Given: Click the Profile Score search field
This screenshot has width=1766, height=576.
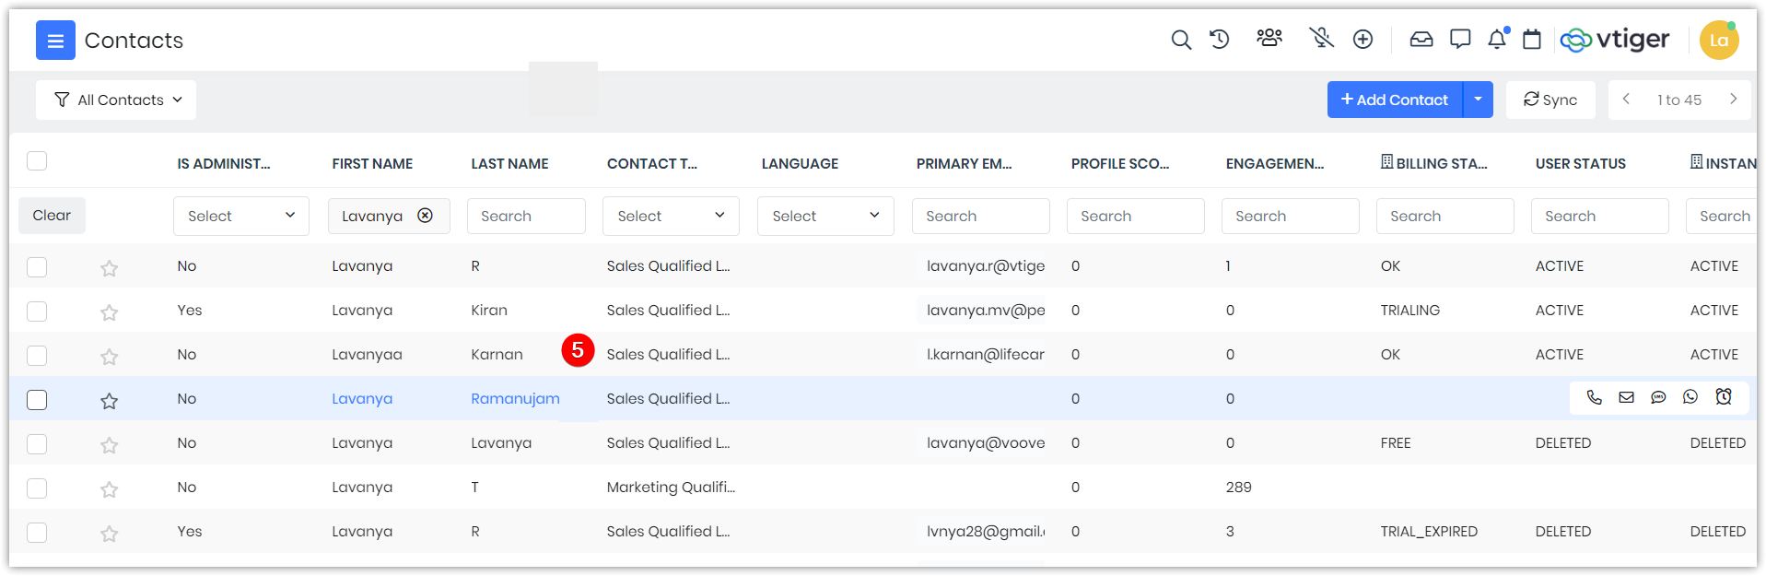Looking at the screenshot, I should click(1136, 216).
